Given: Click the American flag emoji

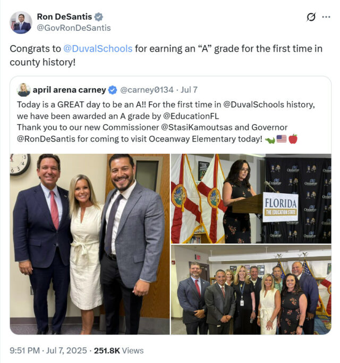Looking at the screenshot, I should pyautogui.click(x=282, y=139).
